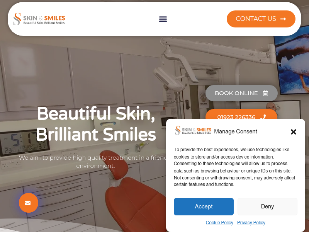Screen dimensions: 309x232
Task: Accept cookies in the consent popup
Action: pyautogui.click(x=204, y=206)
